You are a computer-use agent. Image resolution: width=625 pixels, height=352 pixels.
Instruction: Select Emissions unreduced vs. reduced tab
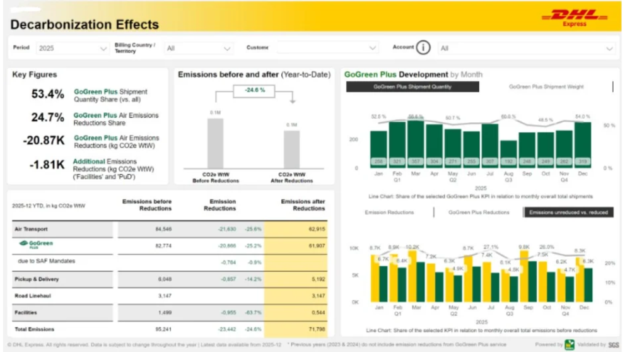[x=568, y=213]
